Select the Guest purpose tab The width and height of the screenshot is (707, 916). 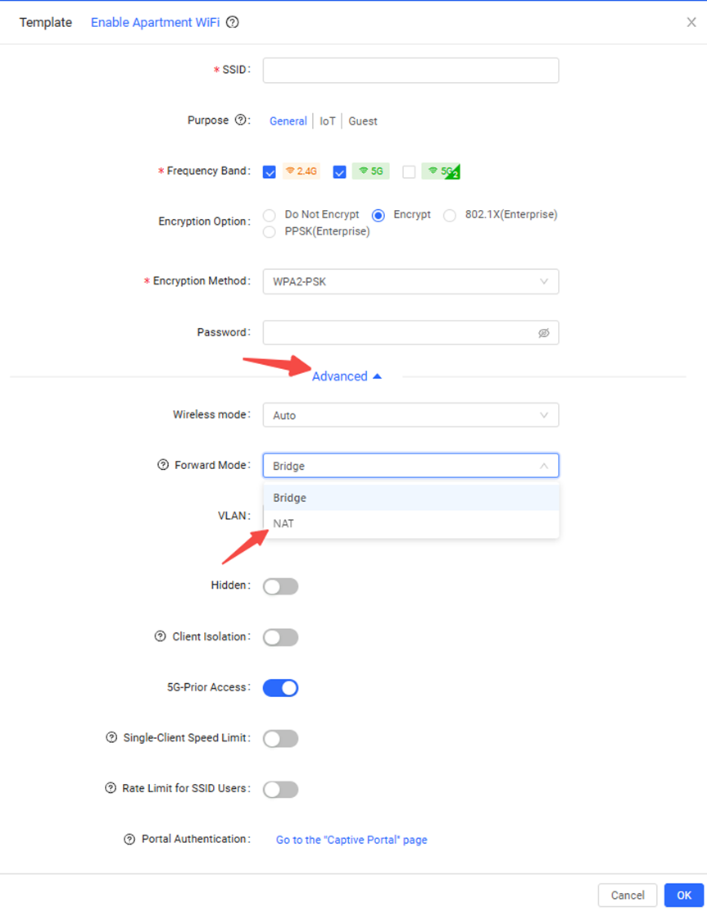pyautogui.click(x=363, y=121)
